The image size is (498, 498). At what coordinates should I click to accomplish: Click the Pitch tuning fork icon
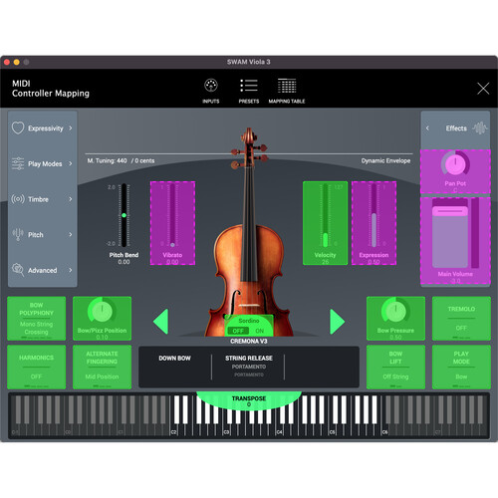coord(18,234)
